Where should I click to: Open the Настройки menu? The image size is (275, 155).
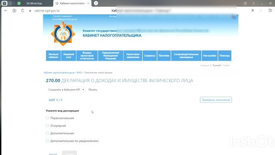coord(210,56)
